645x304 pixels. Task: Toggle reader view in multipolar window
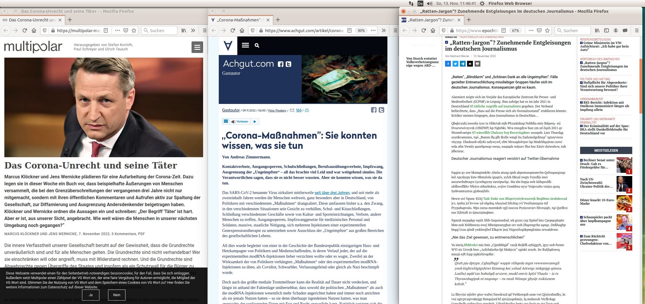pyautogui.click(x=106, y=30)
